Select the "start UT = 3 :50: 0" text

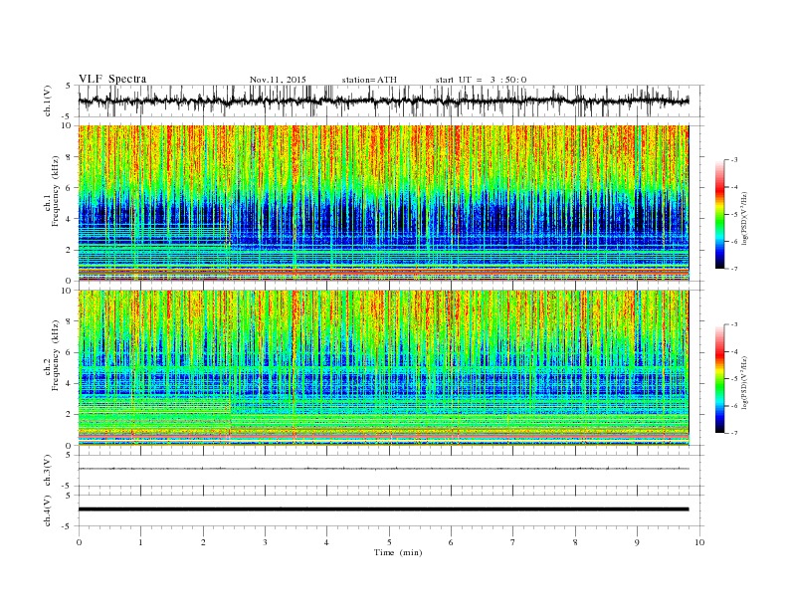(481, 80)
